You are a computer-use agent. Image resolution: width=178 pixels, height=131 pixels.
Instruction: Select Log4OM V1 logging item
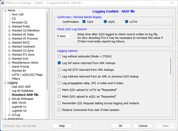pos(19,107)
